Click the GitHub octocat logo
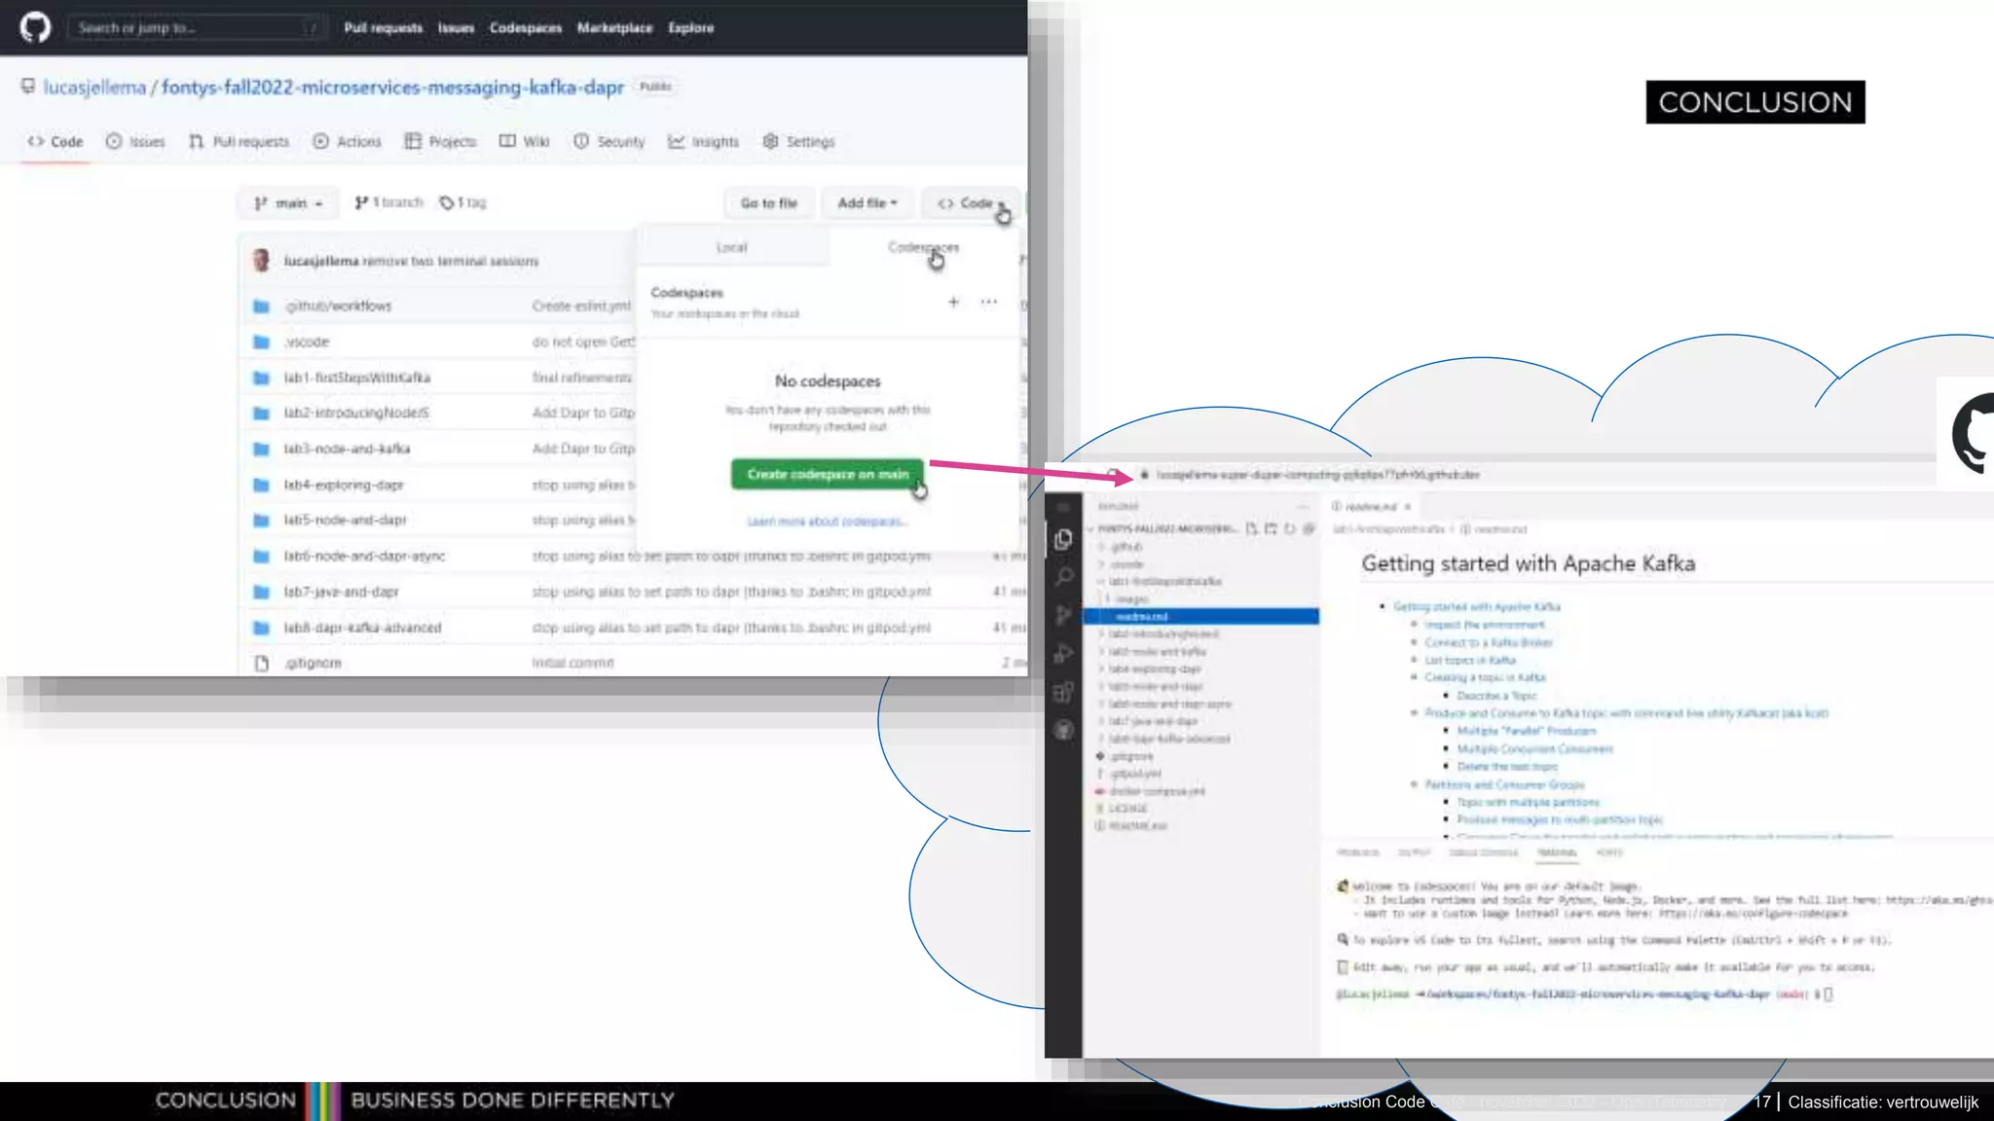The image size is (1994, 1121). coord(35,27)
